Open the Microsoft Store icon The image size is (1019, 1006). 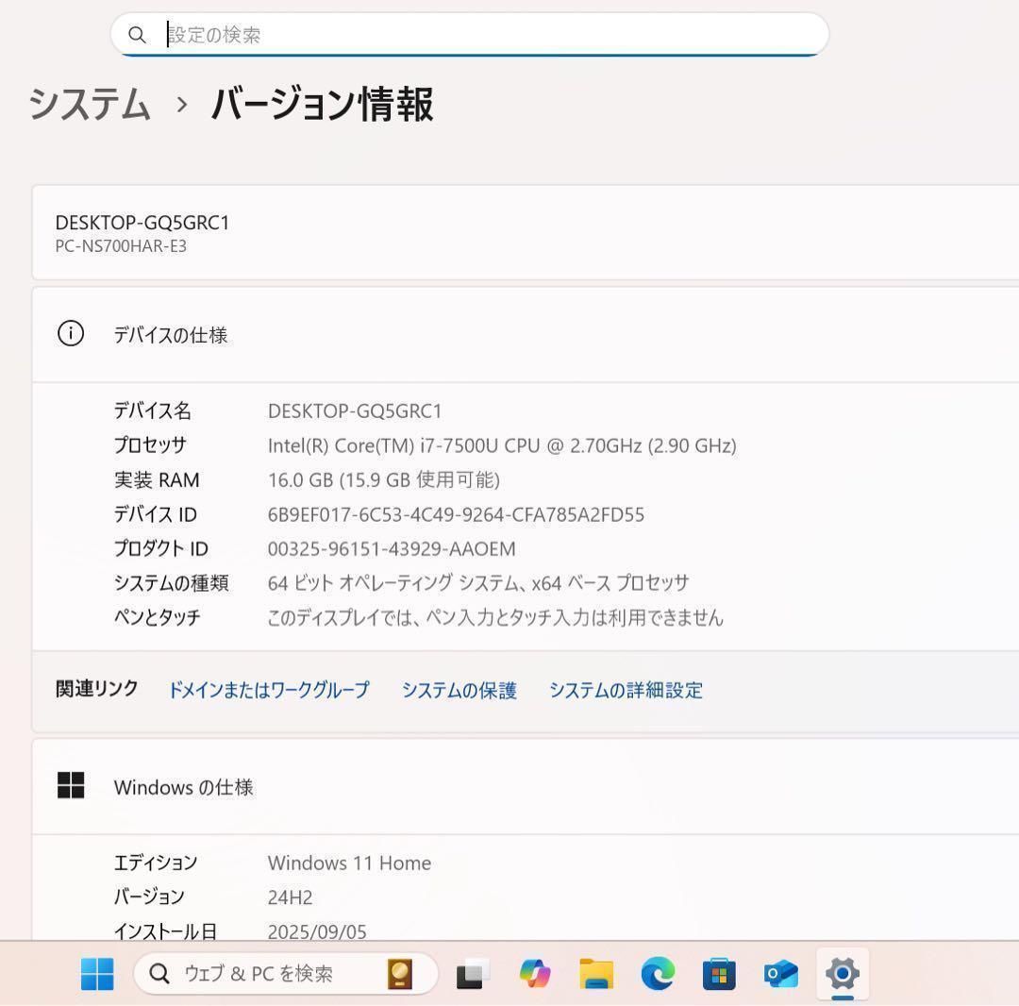(718, 973)
